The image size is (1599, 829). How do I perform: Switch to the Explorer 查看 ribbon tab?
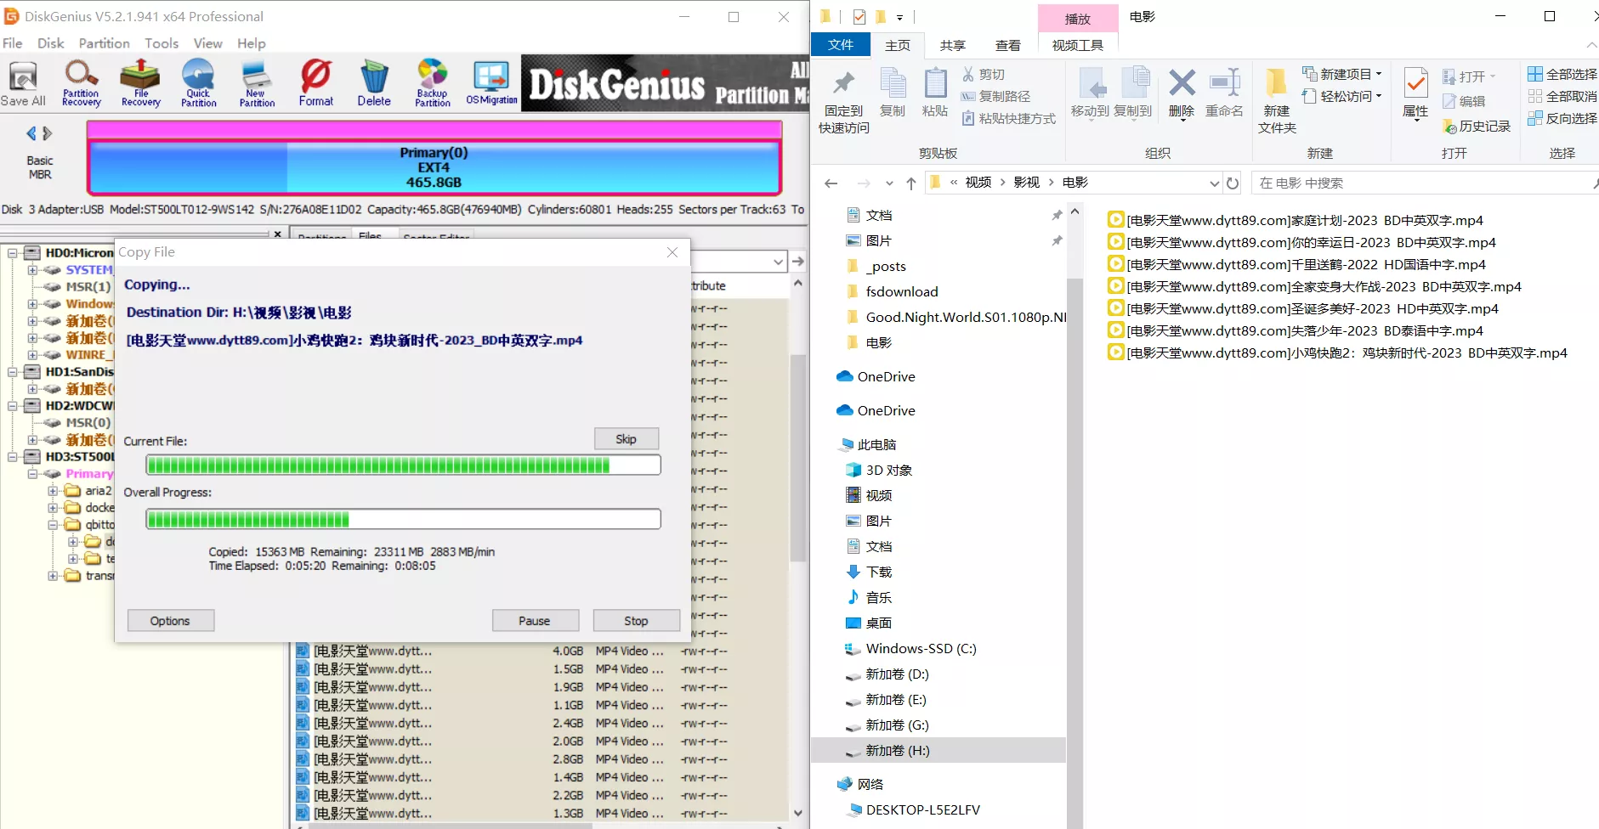1008,45
